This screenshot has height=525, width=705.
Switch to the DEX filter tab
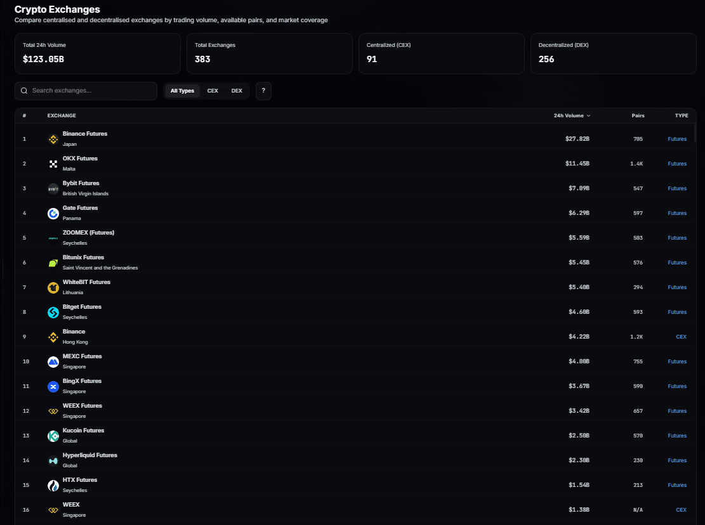point(237,91)
